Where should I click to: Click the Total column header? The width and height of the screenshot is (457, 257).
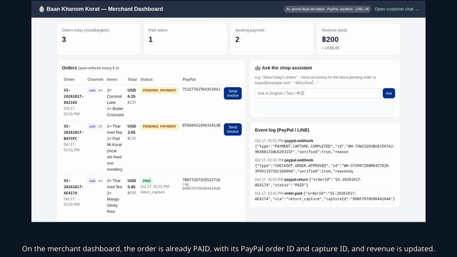click(x=132, y=79)
